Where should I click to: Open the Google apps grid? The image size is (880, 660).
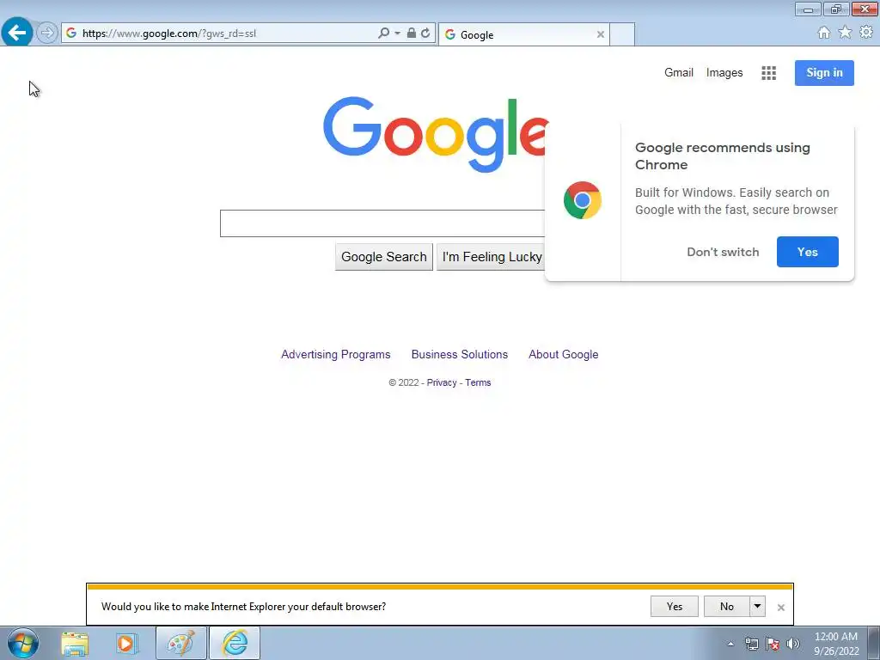click(768, 73)
